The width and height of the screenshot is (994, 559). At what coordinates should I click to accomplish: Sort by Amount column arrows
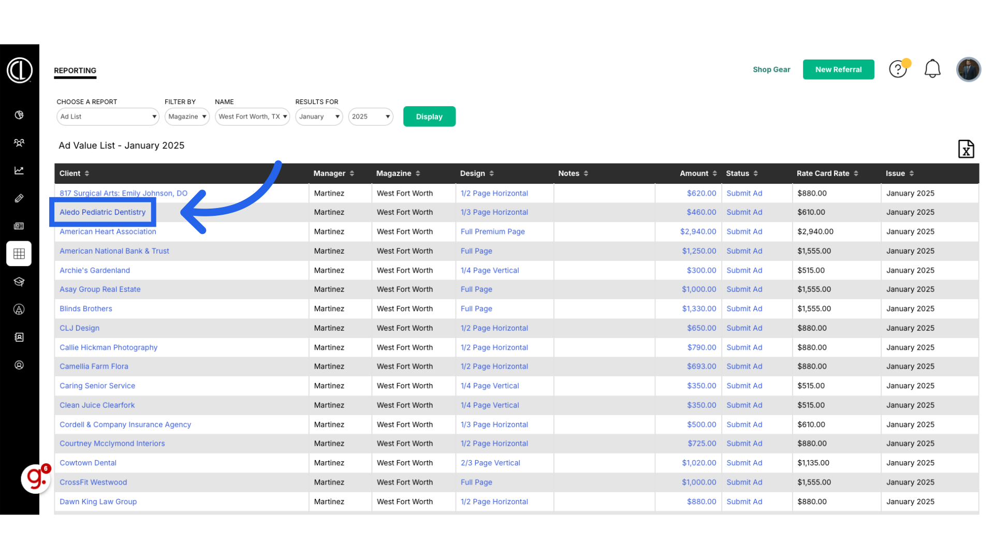(715, 173)
